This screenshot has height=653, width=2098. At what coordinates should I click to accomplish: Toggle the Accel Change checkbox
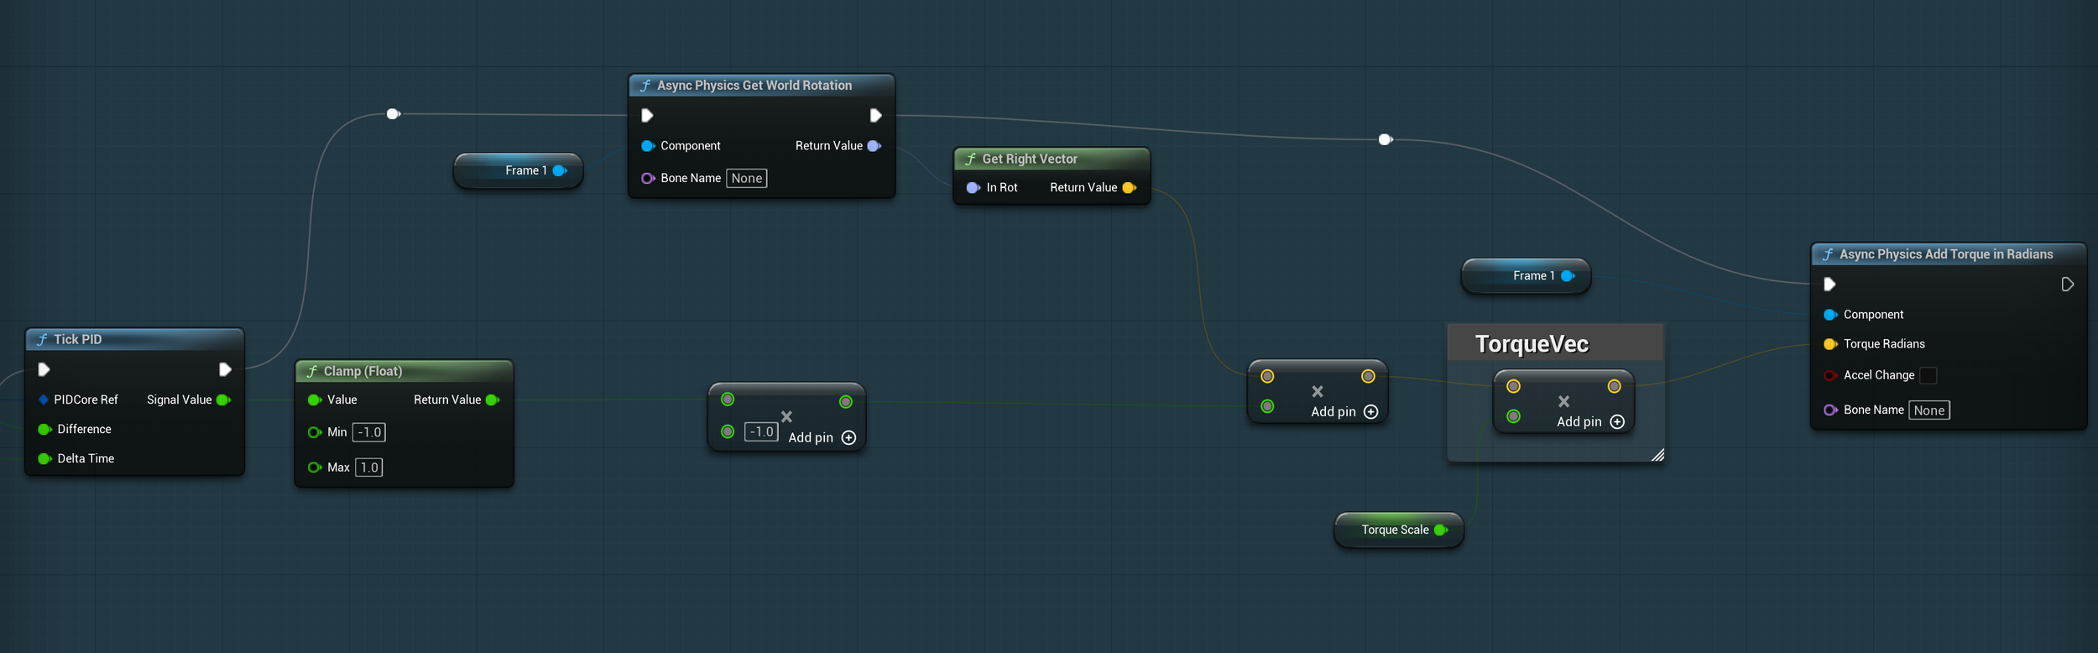click(1928, 375)
